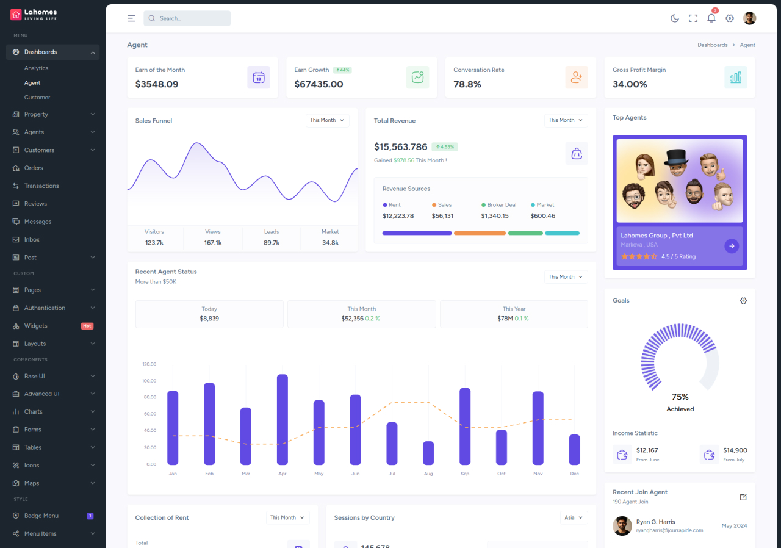
Task: Go to Transactions in sidebar
Action: point(52,186)
